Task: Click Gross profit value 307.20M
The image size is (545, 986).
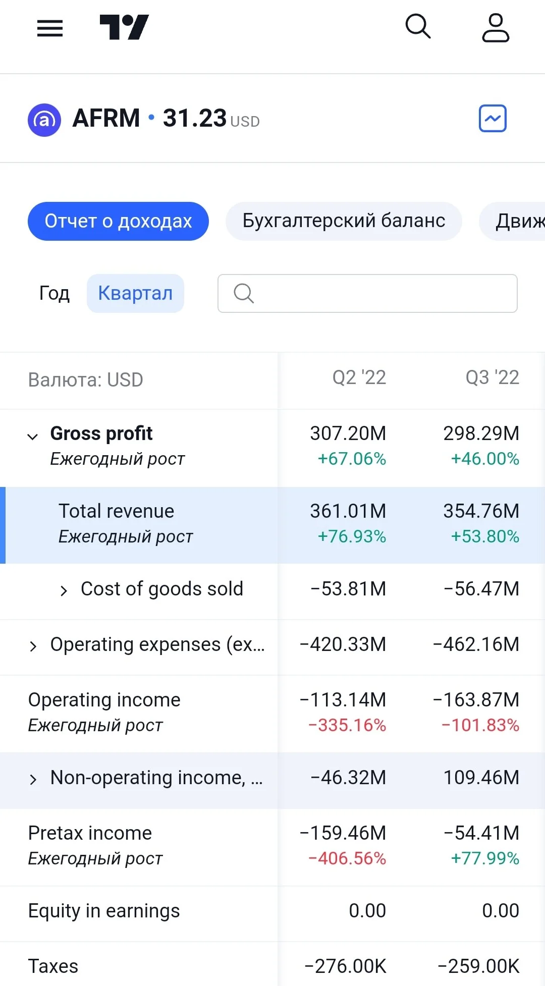Action: tap(348, 433)
